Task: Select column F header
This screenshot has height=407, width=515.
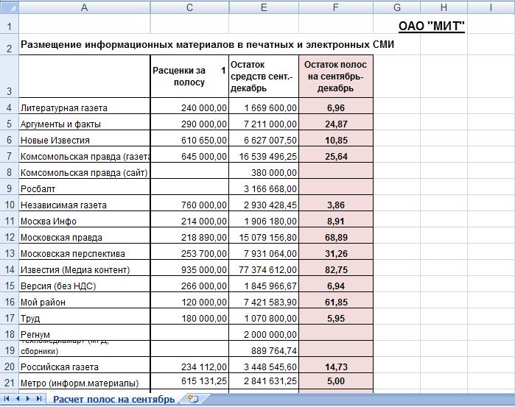Action: pyautogui.click(x=336, y=7)
